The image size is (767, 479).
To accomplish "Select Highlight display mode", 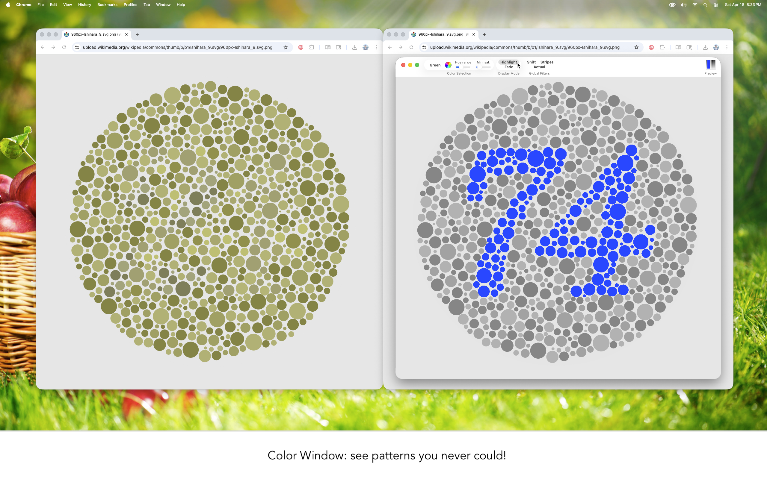I will point(508,62).
